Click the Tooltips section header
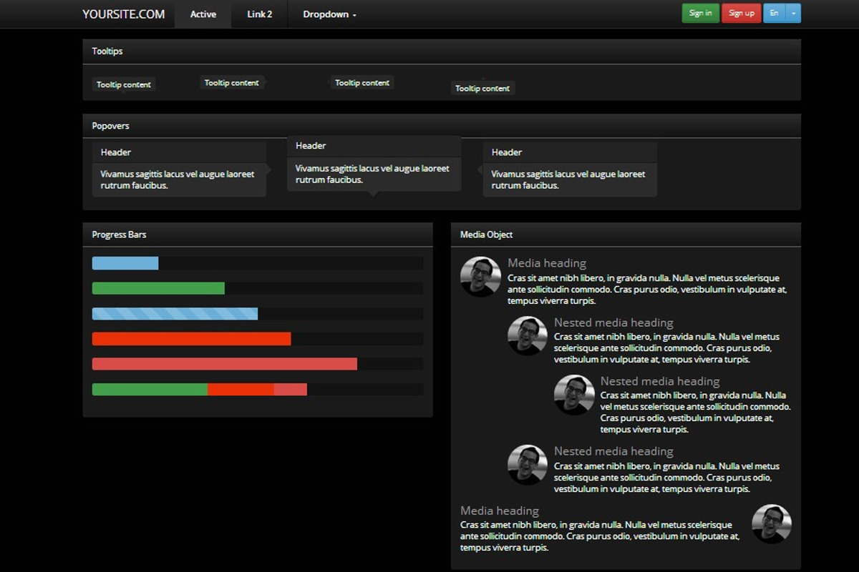 (107, 51)
